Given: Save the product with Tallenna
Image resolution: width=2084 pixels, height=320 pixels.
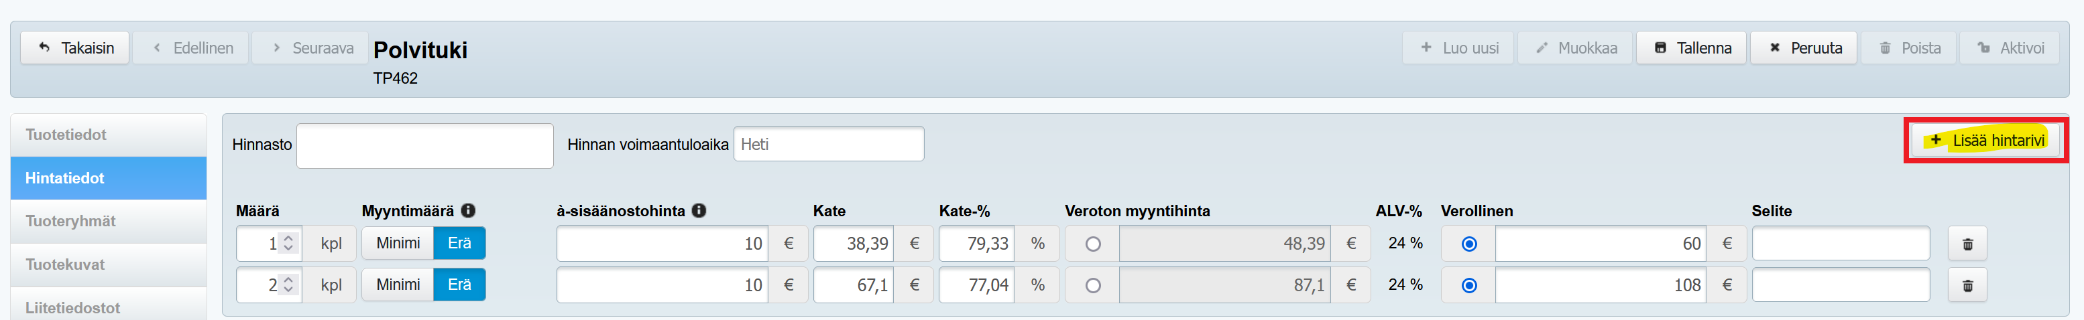Looking at the screenshot, I should (1691, 48).
